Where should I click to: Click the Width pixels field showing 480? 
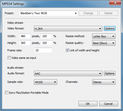pyautogui.click(x=25, y=36)
